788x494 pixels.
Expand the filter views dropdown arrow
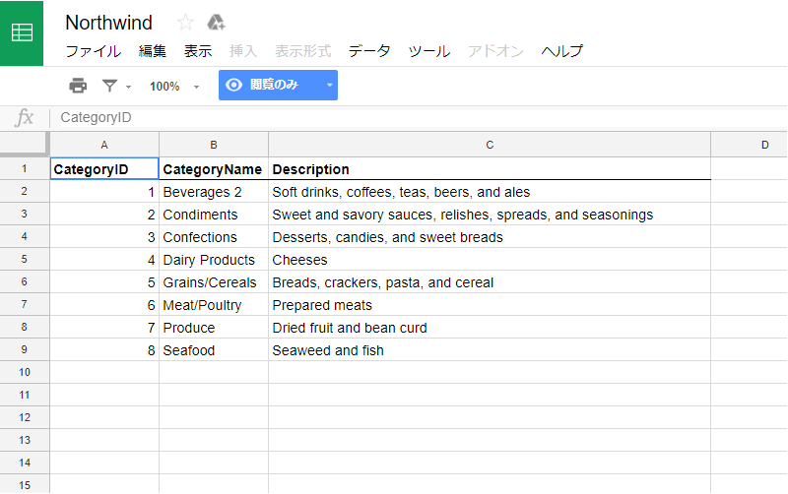(x=128, y=87)
